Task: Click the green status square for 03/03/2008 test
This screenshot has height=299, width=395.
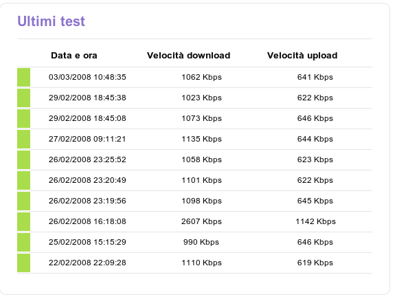Action: 23,77
